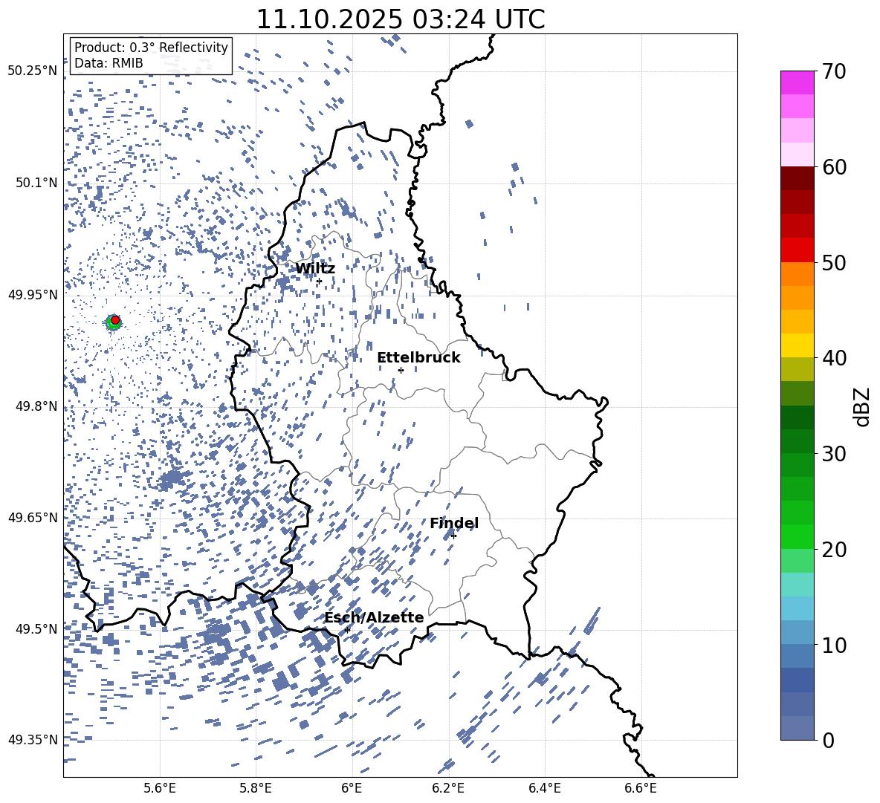This screenshot has width=880, height=803.
Task: Click the 60 tick on the colorbar
Action: click(834, 167)
